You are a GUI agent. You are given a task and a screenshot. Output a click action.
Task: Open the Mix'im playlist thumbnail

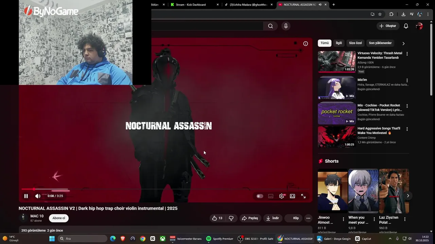337,88
